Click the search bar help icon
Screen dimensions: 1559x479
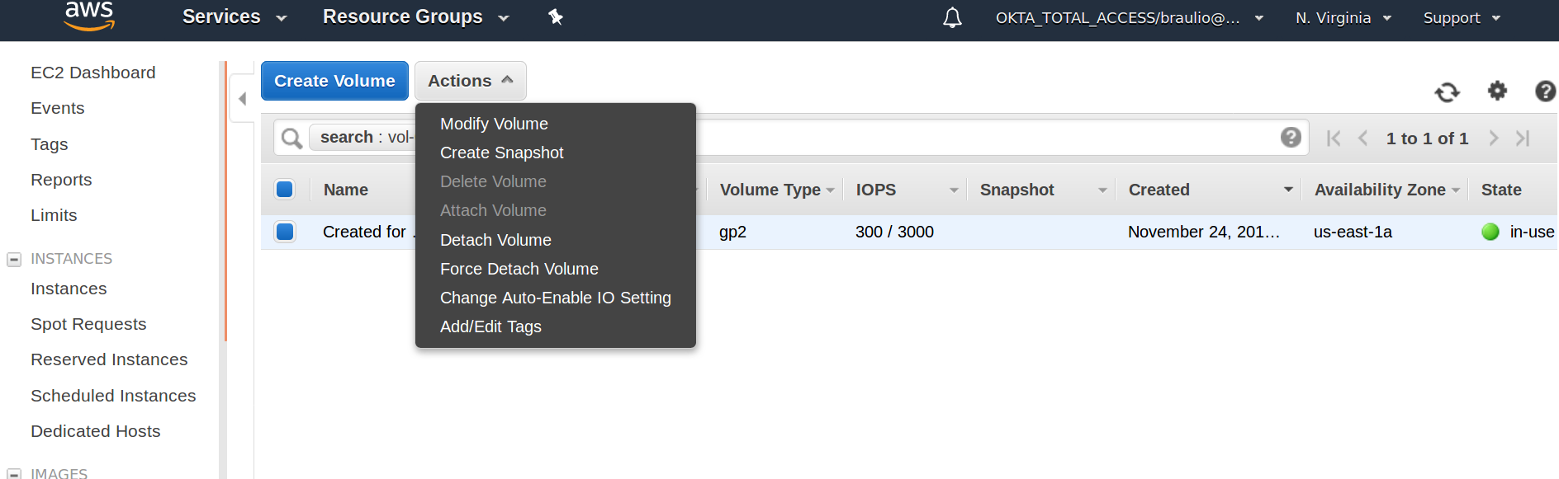click(1291, 138)
